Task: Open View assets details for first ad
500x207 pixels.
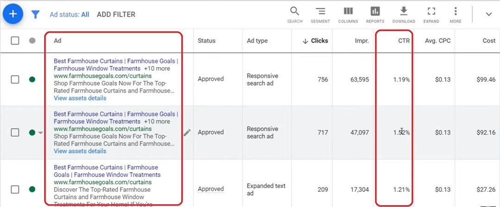Action: pos(80,98)
